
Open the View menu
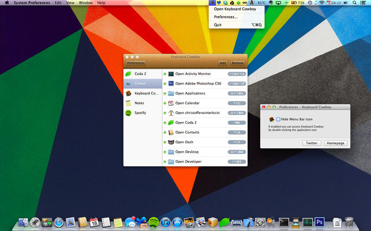click(70, 3)
